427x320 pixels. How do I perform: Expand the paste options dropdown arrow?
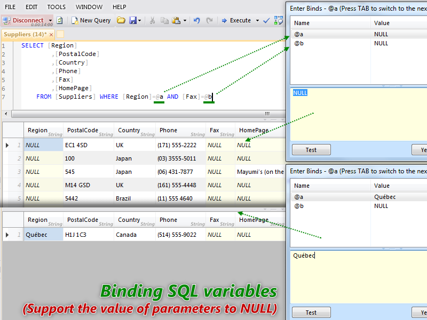[185, 20]
